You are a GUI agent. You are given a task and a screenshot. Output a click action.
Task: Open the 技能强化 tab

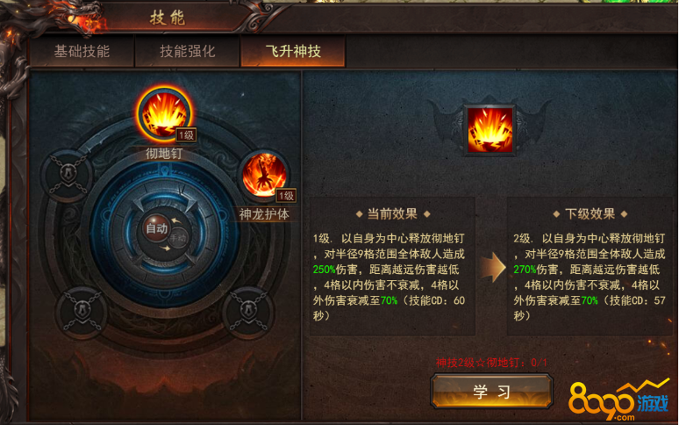188,51
